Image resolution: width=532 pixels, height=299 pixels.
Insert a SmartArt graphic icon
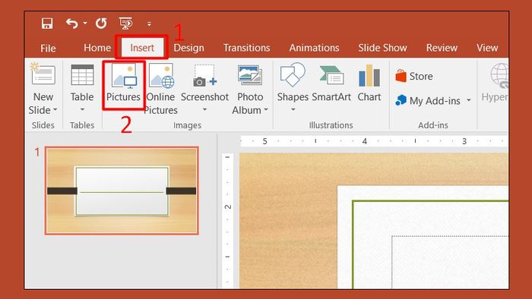[x=331, y=75]
